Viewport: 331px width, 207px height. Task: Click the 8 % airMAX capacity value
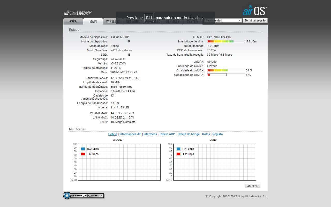click(248, 75)
